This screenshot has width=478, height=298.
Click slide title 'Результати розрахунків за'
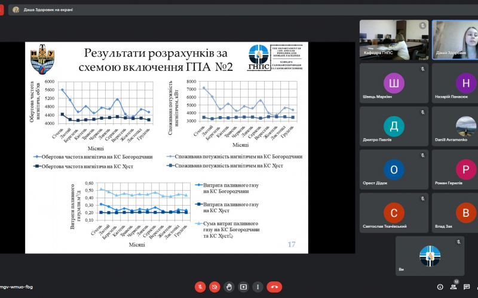click(156, 53)
